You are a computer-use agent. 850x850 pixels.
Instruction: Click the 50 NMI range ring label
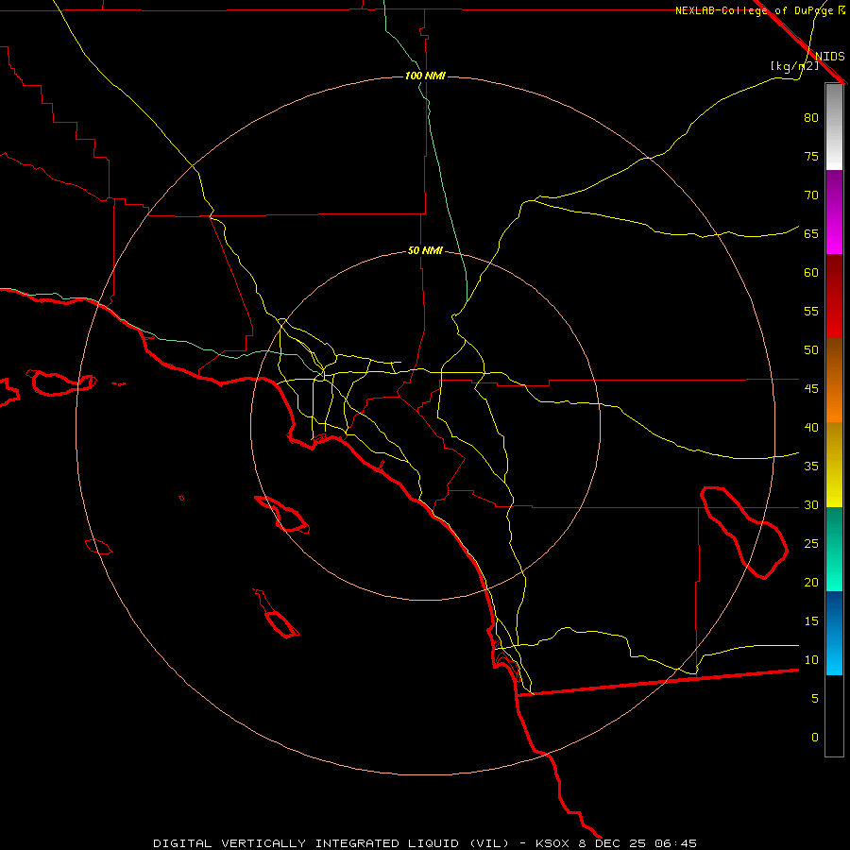(425, 251)
